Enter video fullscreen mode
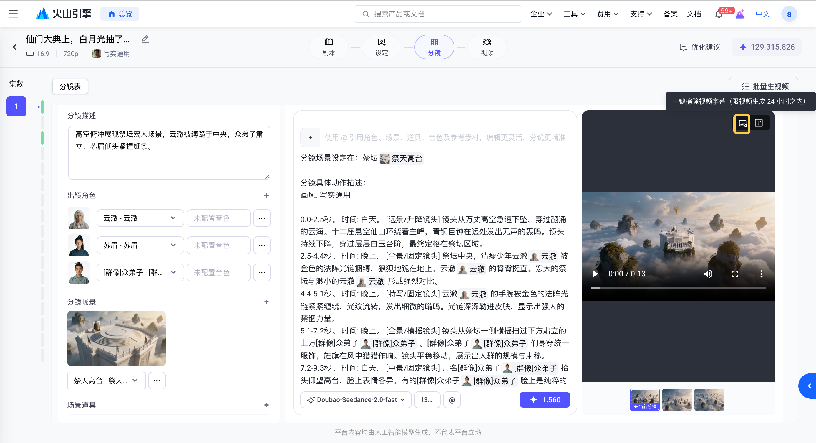 (735, 274)
